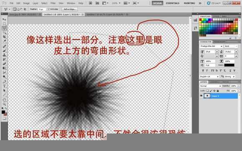
Task: Select the Brush tool
Action: [x=4, y=51]
